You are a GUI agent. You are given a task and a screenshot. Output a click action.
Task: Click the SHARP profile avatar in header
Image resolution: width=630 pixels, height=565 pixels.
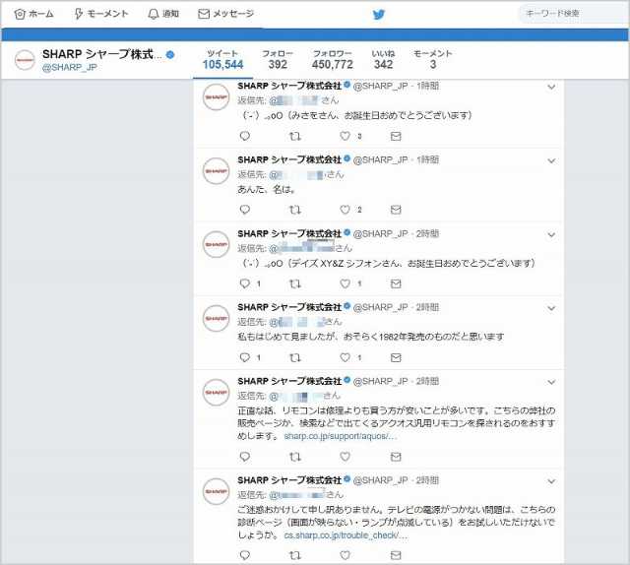coord(25,60)
